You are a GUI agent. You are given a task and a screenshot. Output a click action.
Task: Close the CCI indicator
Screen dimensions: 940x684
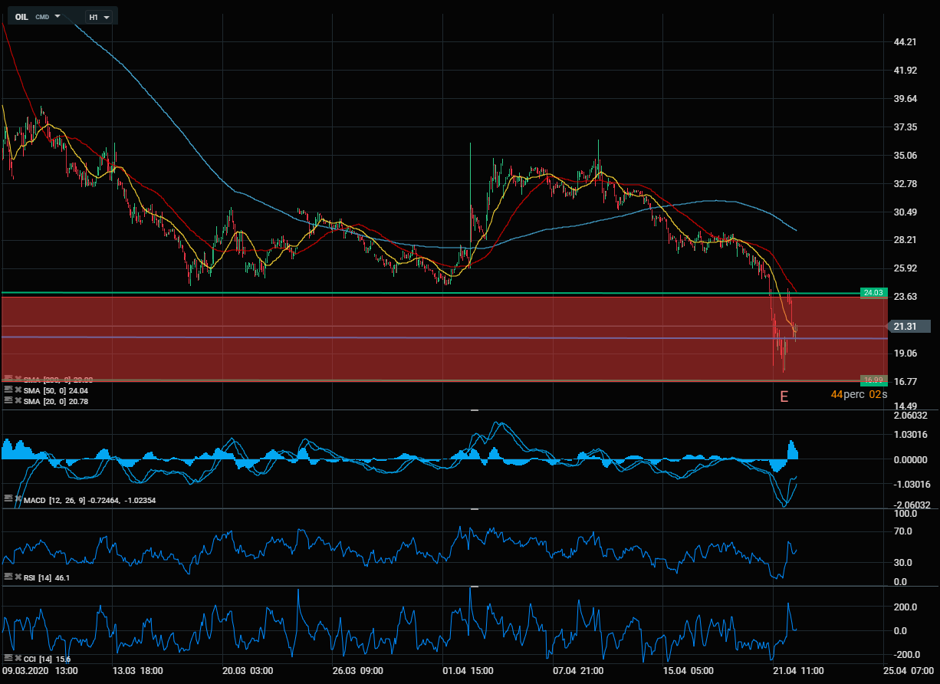[x=17, y=659]
